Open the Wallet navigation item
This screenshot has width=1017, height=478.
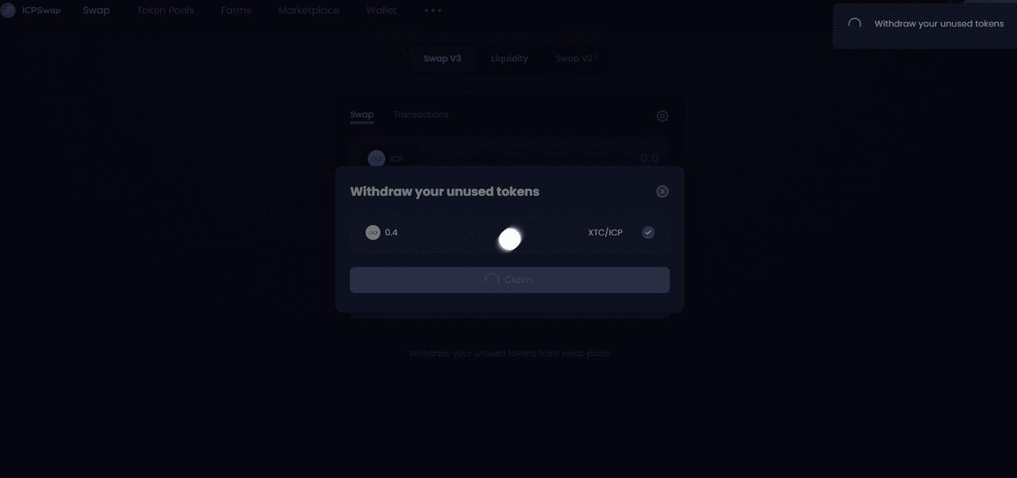tap(381, 10)
